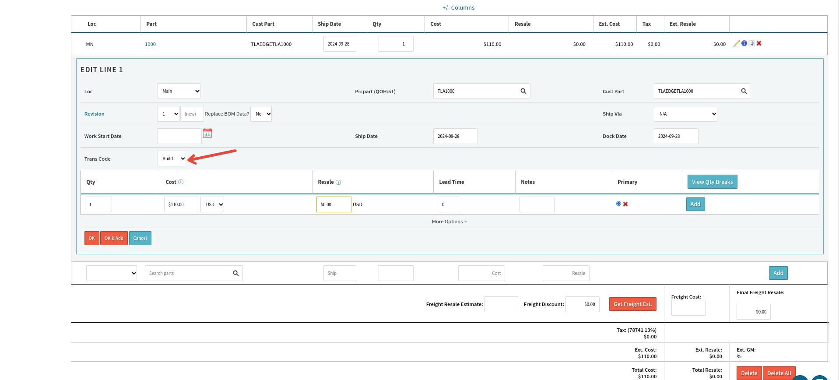This screenshot has width=839, height=380.
Task: Open the blue info icon for line 1
Action: coord(744,43)
